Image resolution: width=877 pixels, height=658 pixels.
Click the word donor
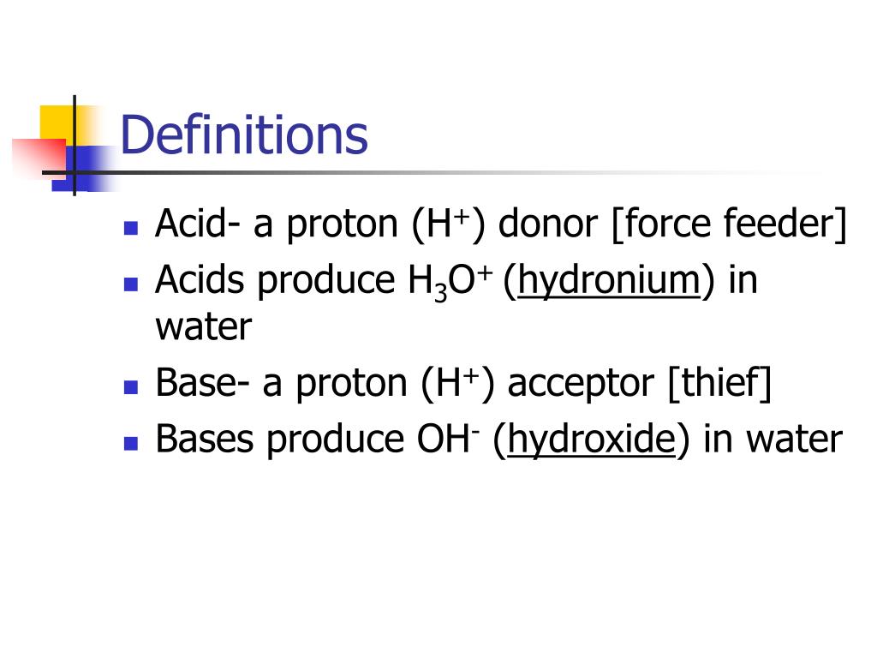[x=547, y=224]
